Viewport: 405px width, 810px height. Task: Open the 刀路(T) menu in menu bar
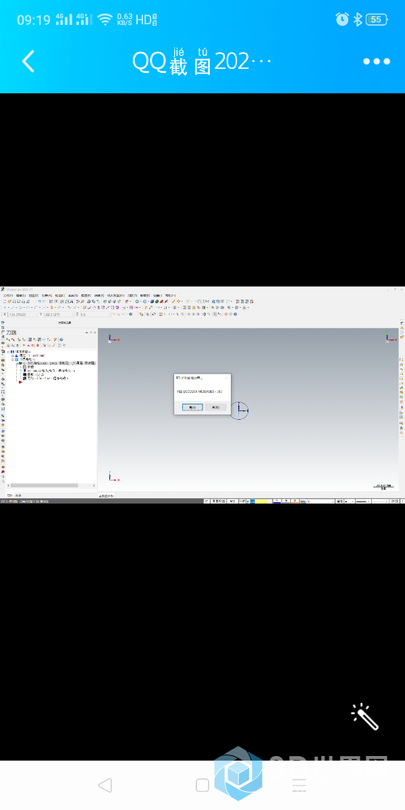point(132,295)
